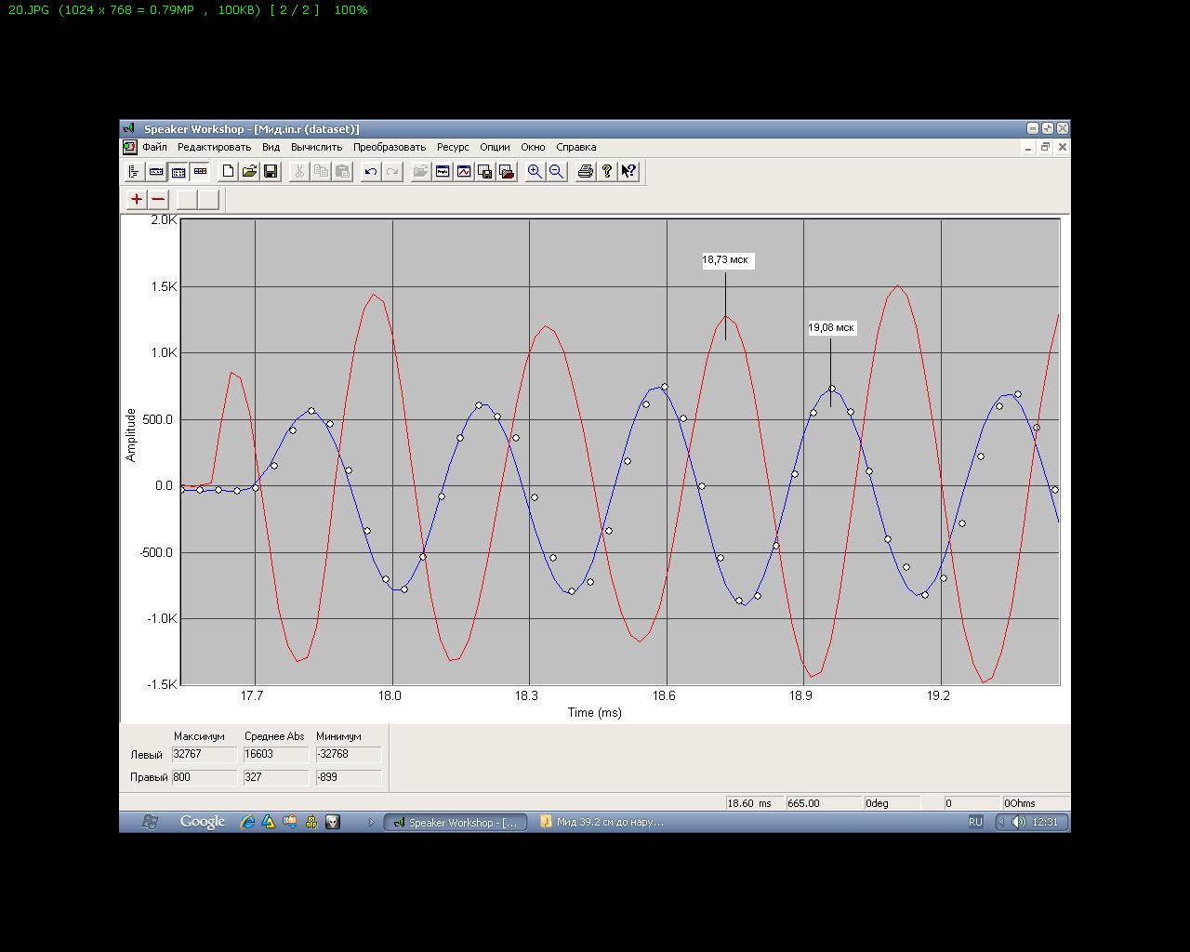Expand hidden system tray icons arrow
1190x952 pixels.
(1001, 822)
